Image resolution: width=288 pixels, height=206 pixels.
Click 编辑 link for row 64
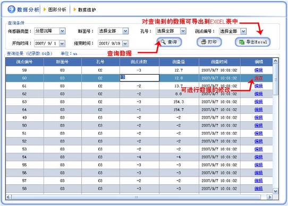pyautogui.click(x=258, y=110)
